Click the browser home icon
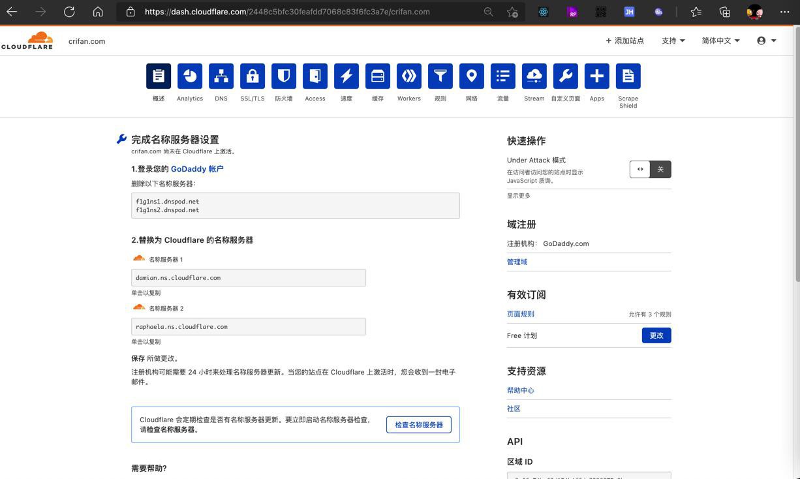The width and height of the screenshot is (800, 479). (x=98, y=12)
